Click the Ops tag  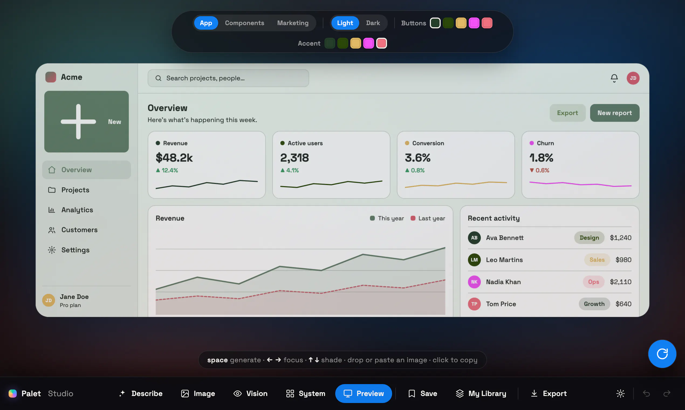coord(593,282)
